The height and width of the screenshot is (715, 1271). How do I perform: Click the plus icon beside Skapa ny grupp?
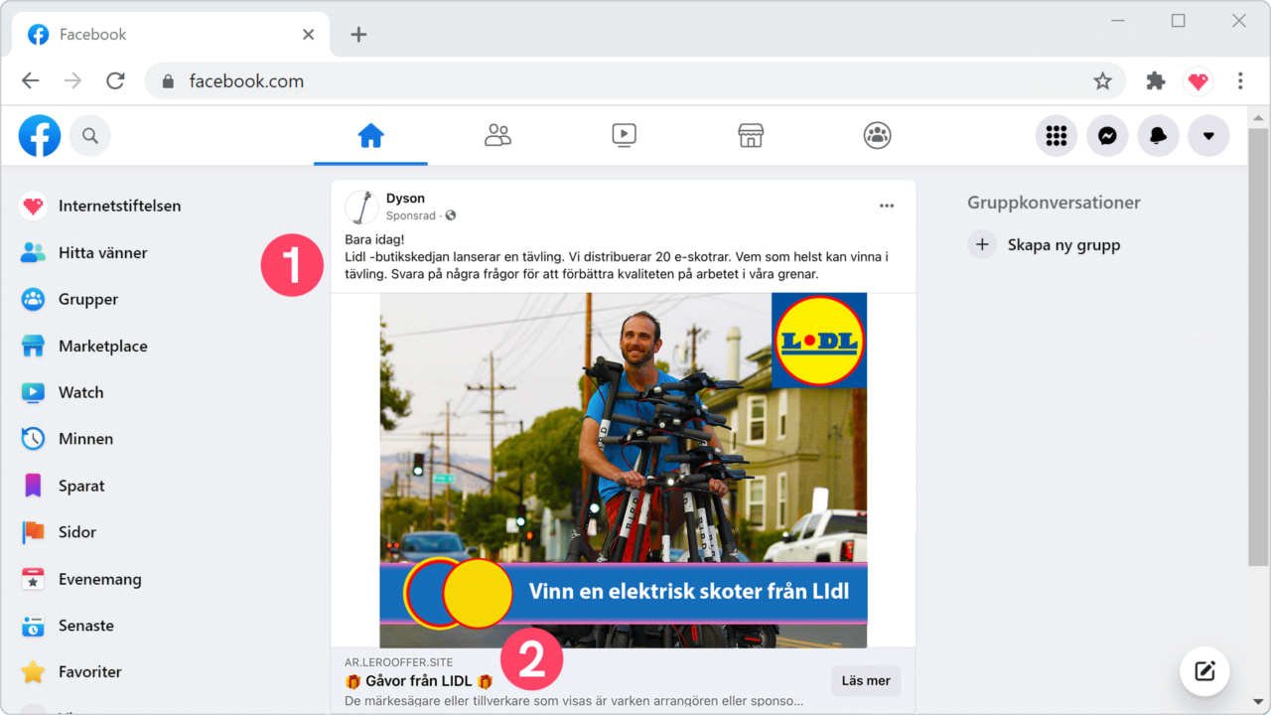pyautogui.click(x=982, y=245)
